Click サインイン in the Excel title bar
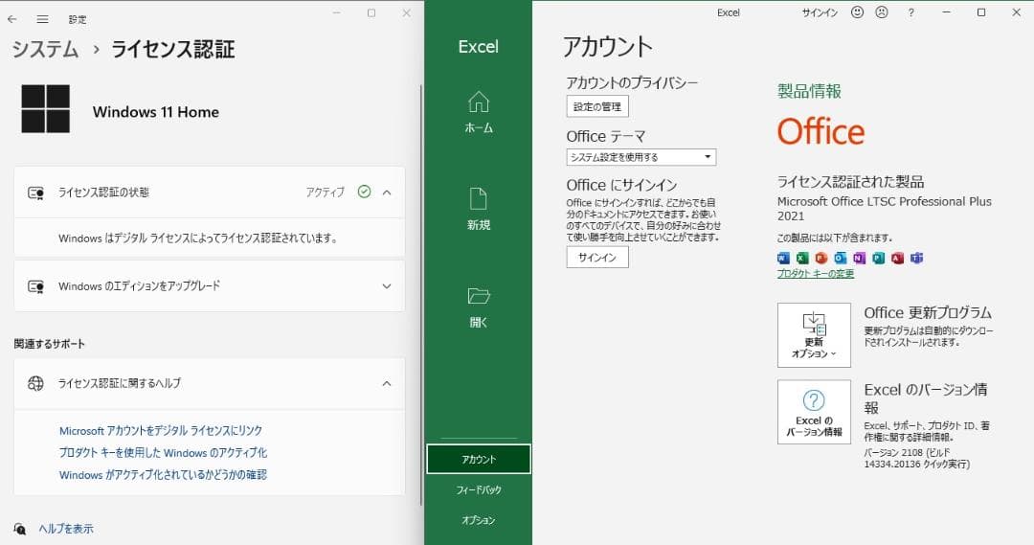 (820, 12)
